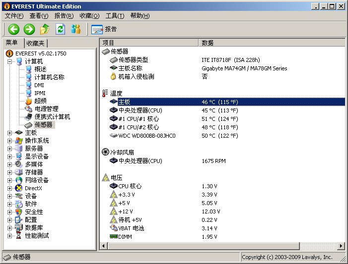348x264 pixels.
Task: Open the 超频 overclock page
Action: click(40, 101)
